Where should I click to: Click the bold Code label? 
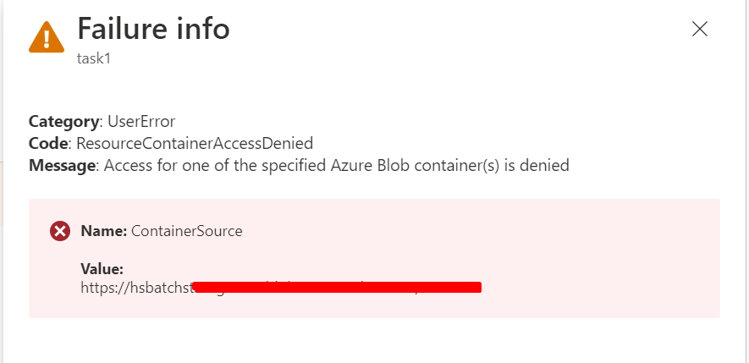(50, 143)
